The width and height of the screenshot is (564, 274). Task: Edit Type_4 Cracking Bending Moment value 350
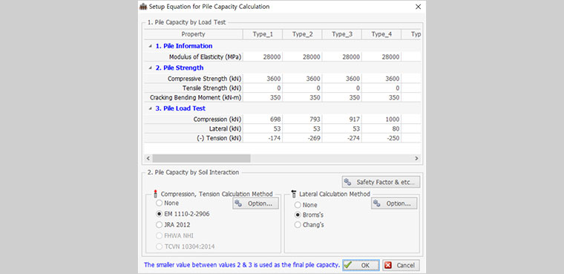pos(381,97)
